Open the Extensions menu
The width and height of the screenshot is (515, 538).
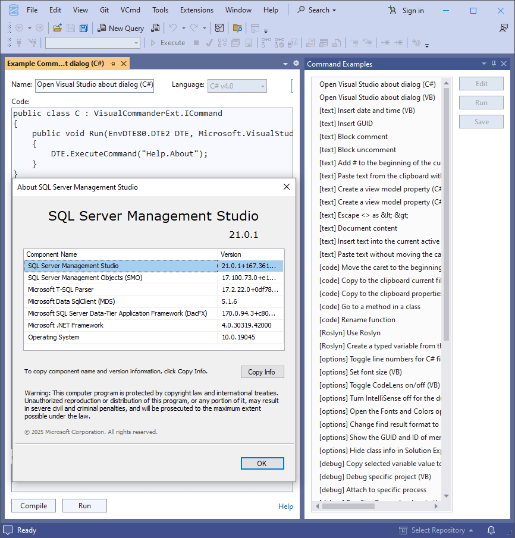[x=196, y=10]
